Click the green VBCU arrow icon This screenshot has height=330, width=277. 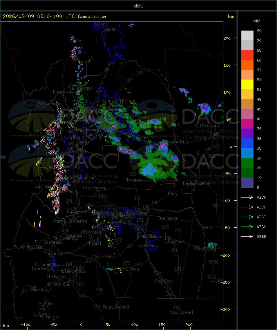[247, 227]
